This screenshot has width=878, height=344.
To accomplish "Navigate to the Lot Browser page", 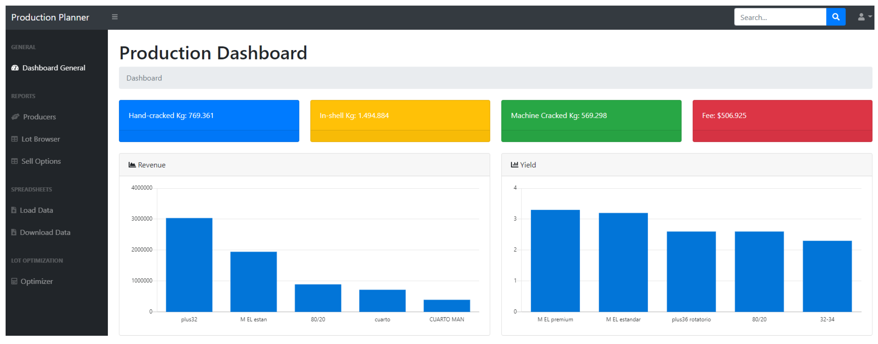I will point(41,139).
